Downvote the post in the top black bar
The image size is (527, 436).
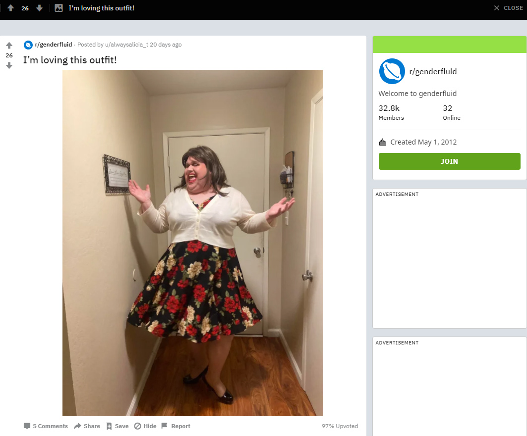click(x=39, y=8)
